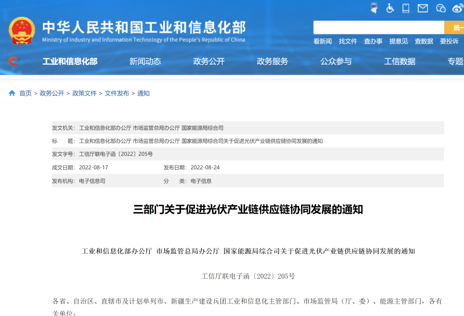Image resolution: width=464 pixels, height=316 pixels.
Task: Open the email contact icon
Action: (422, 8)
